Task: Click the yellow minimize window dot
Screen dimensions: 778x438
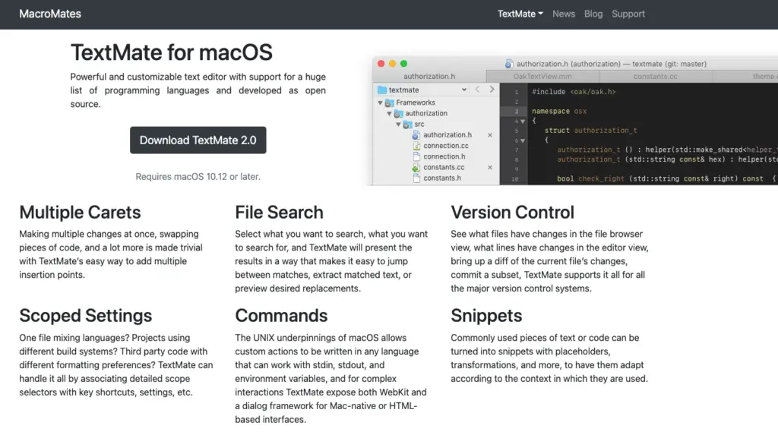Action: pos(393,64)
